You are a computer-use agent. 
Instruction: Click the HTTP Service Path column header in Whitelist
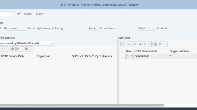[145, 51]
